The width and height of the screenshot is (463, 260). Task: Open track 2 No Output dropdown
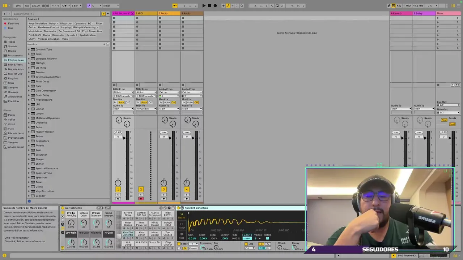coord(146,109)
